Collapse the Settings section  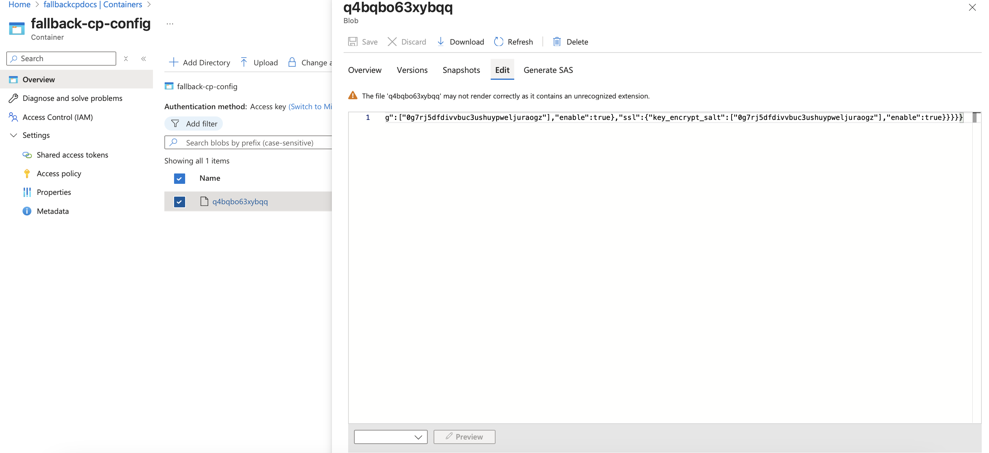click(x=14, y=135)
